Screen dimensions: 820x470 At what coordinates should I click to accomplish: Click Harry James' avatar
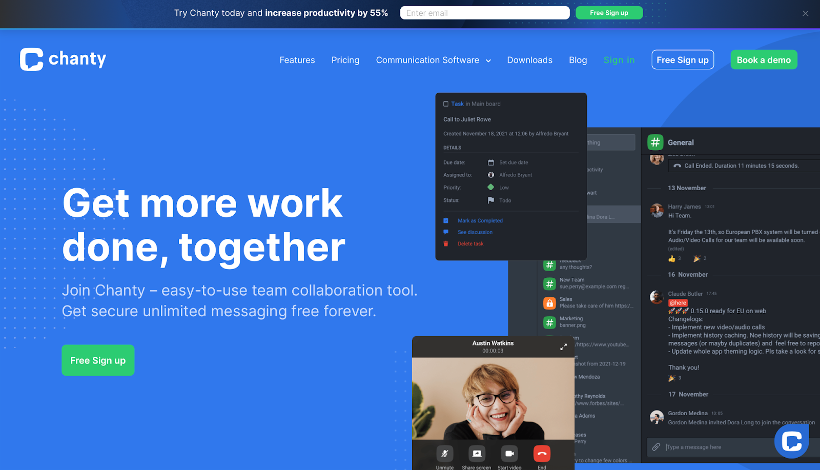[x=657, y=210]
